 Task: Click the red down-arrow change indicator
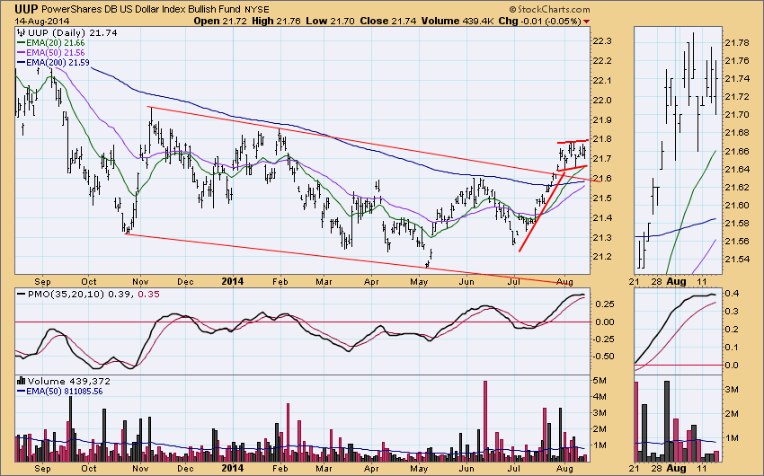[x=587, y=22]
